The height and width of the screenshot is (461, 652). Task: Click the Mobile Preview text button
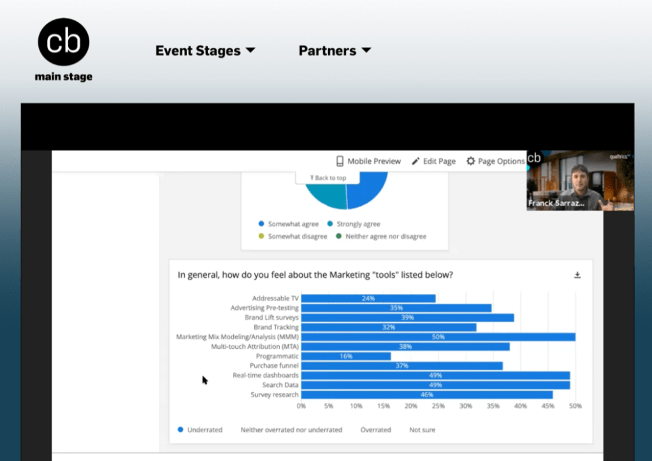coord(374,161)
